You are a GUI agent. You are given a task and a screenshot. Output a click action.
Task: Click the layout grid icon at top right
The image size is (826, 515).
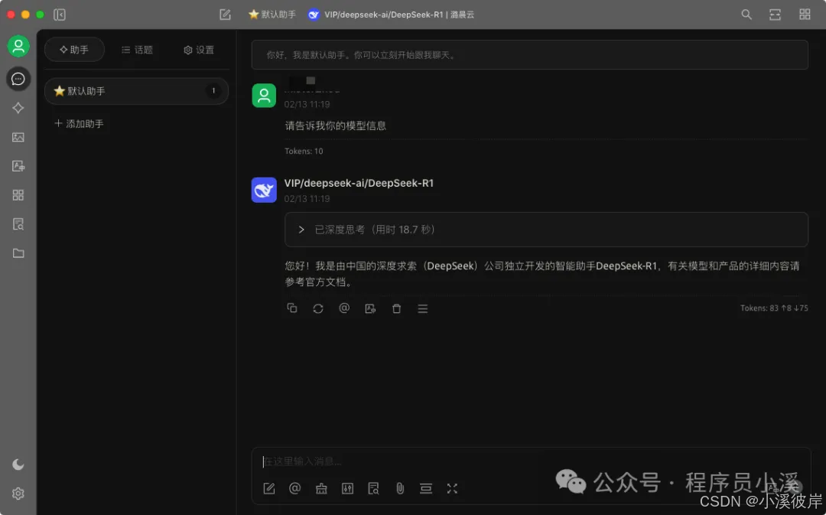coord(805,15)
